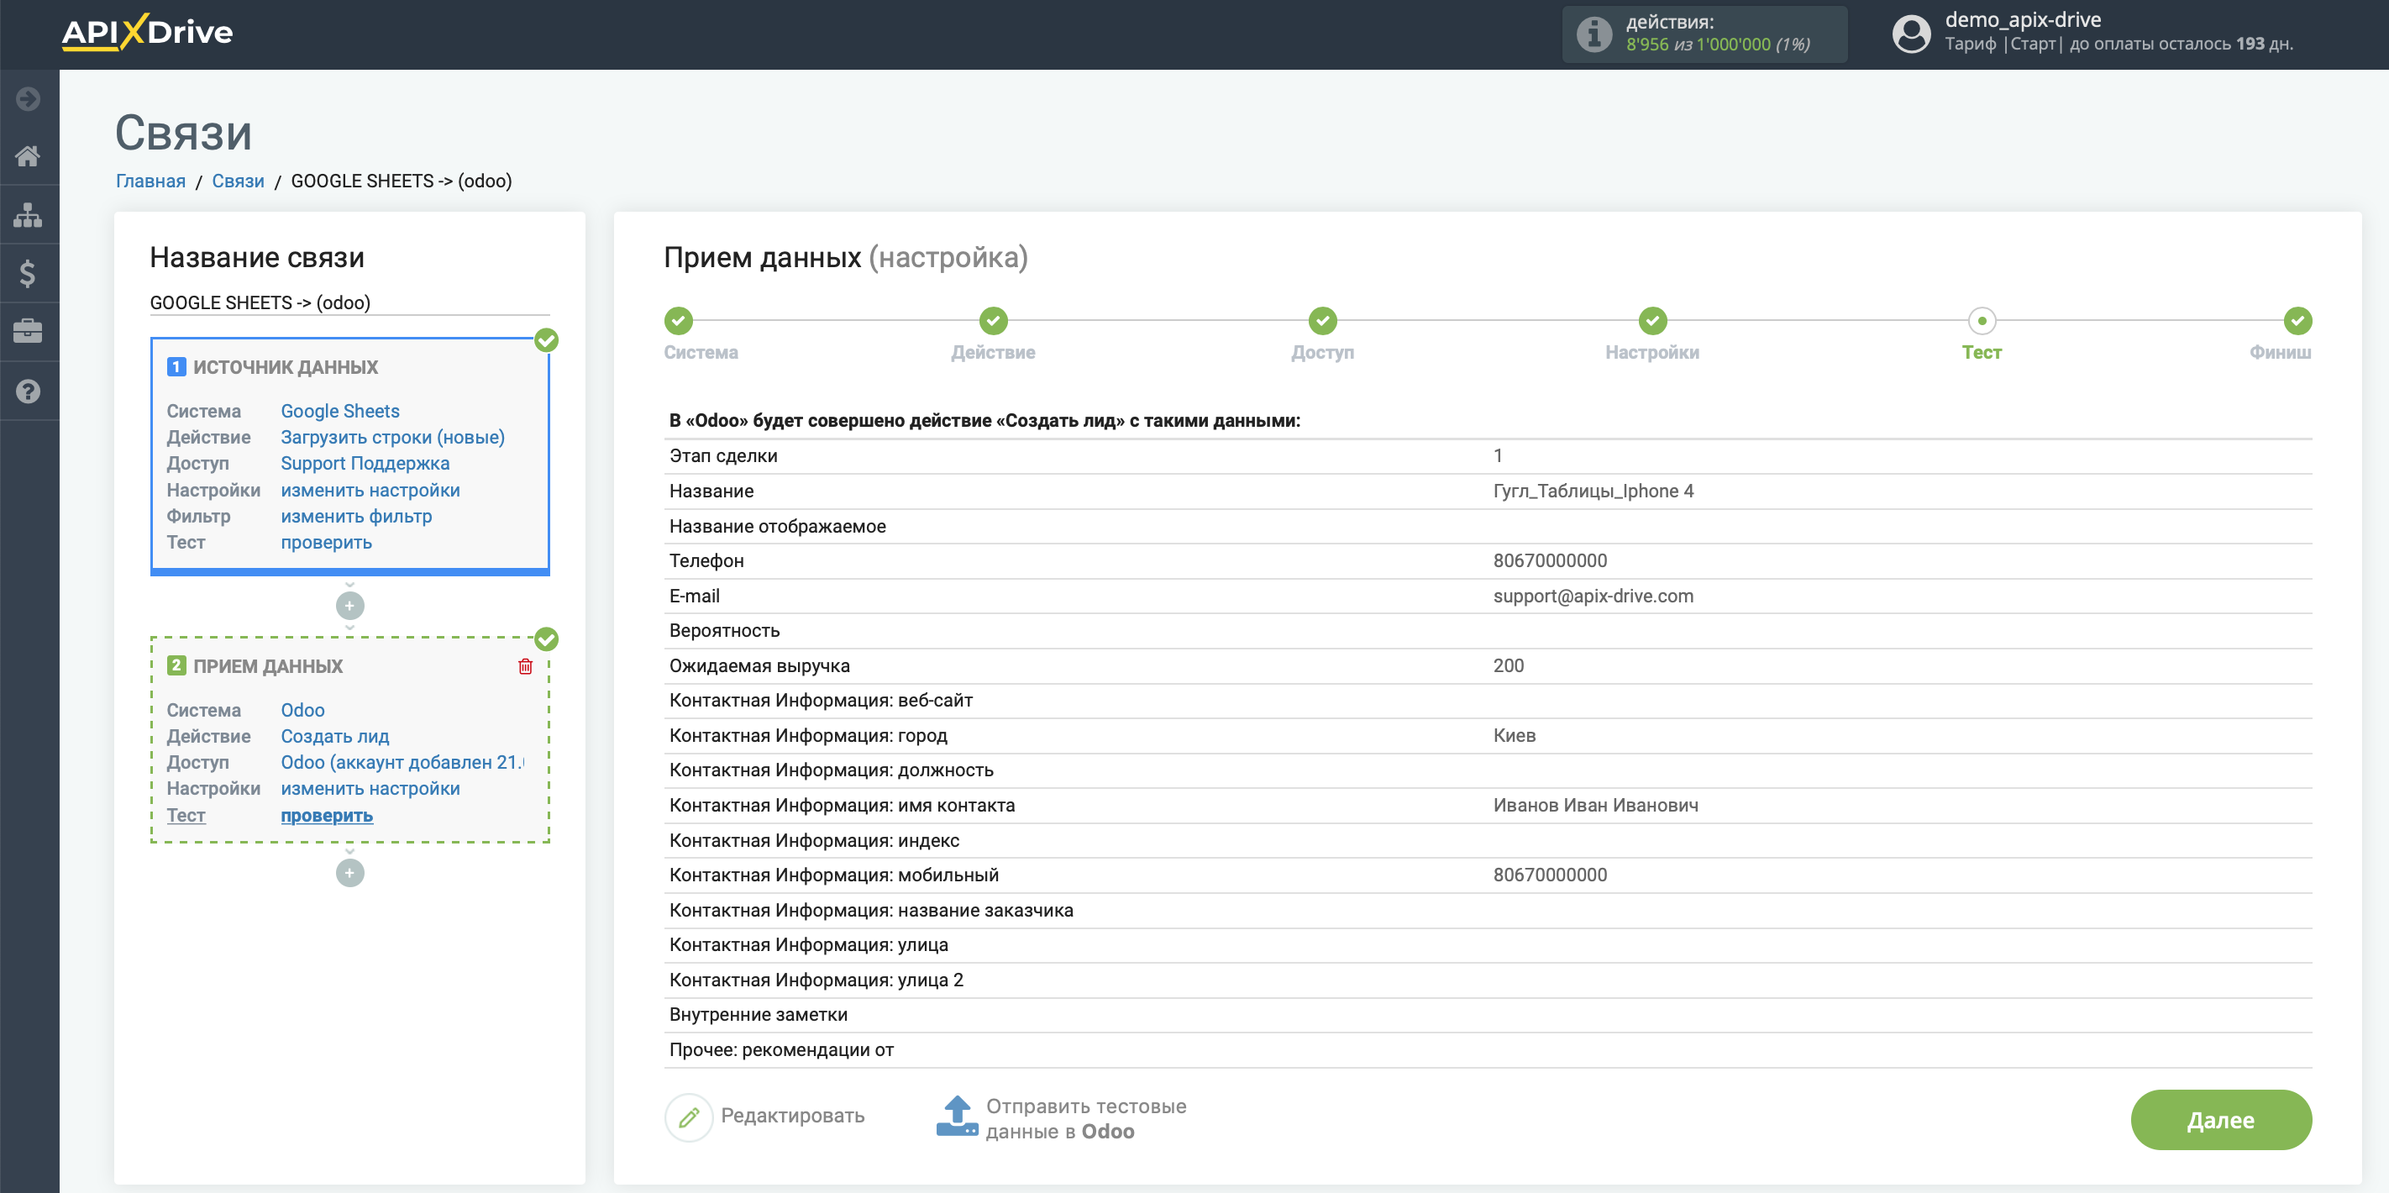
Task: Click the checkmark on the data source block
Action: click(546, 340)
